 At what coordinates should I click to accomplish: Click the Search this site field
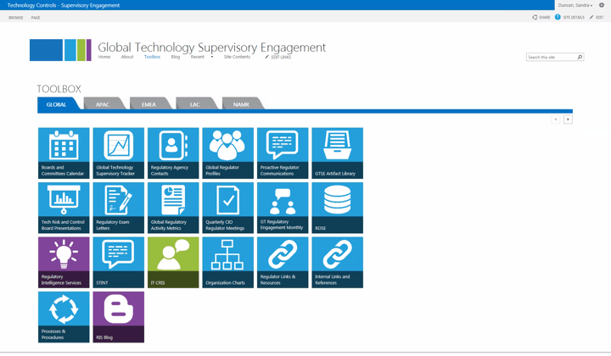point(551,57)
